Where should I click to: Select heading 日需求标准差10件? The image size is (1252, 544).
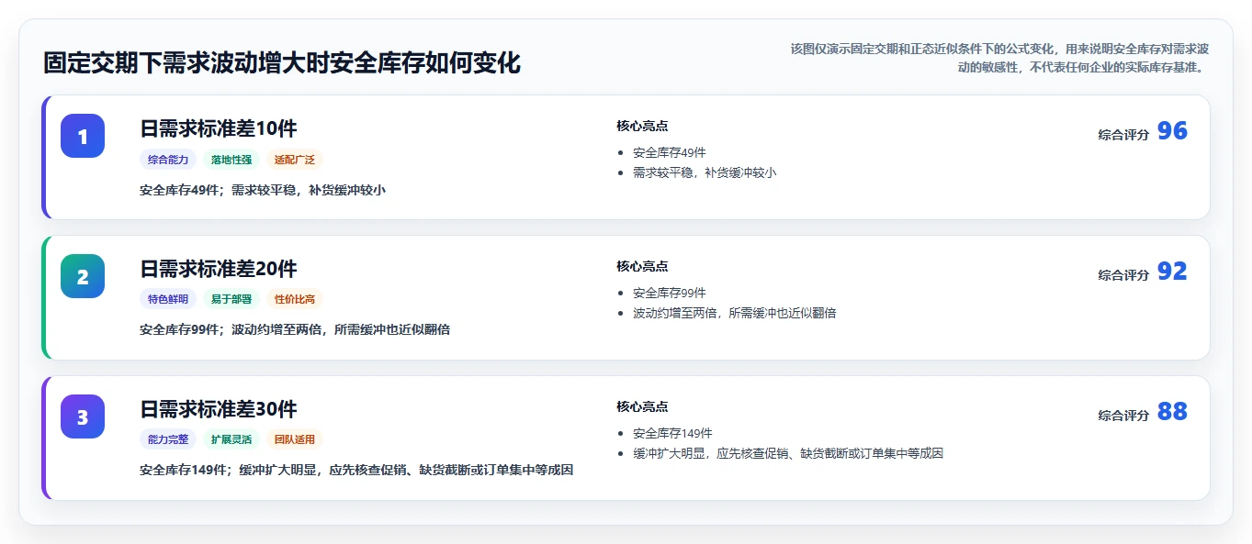coord(219,128)
